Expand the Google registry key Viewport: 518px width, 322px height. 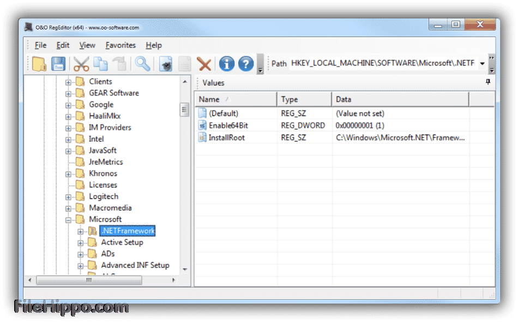[x=69, y=105]
